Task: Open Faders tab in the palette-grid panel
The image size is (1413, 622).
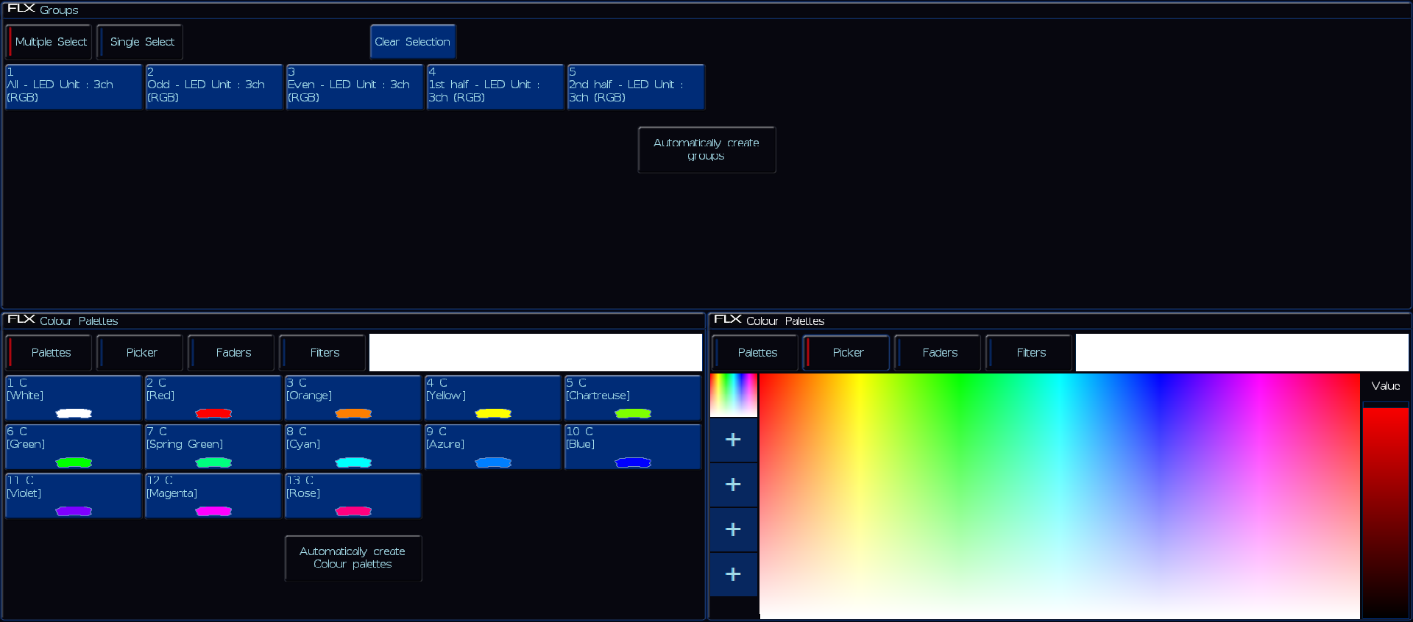Action: 232,353
